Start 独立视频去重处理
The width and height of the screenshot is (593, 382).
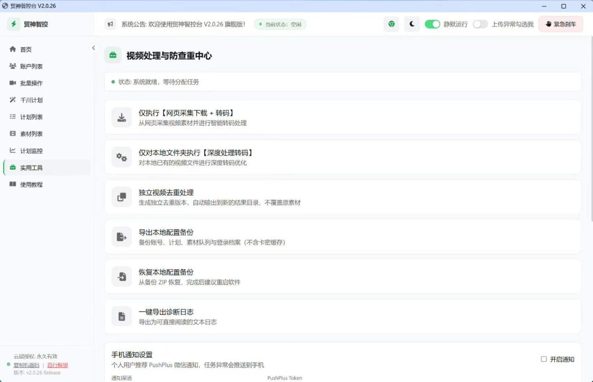[x=343, y=197]
